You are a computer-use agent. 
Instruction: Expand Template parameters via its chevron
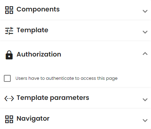point(145,100)
